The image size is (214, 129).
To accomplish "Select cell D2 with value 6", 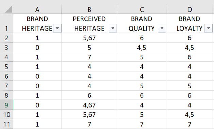I will (x=190, y=38).
